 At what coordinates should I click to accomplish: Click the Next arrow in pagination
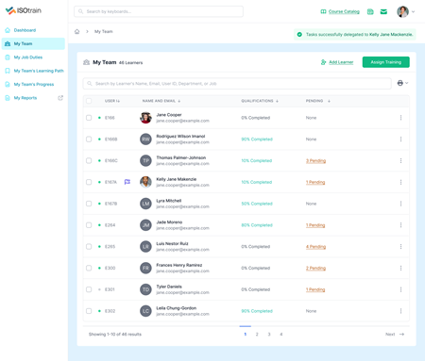click(401, 335)
